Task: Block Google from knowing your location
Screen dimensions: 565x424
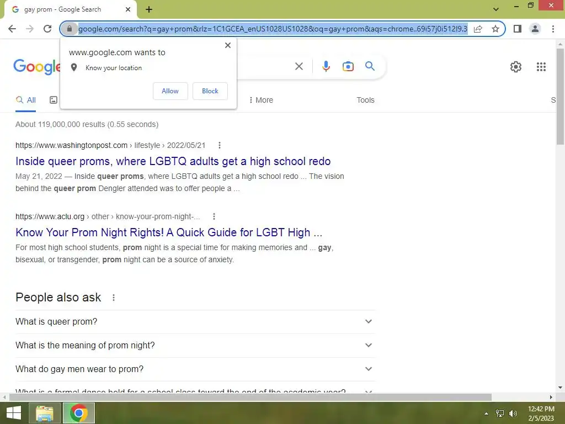Action: point(210,91)
